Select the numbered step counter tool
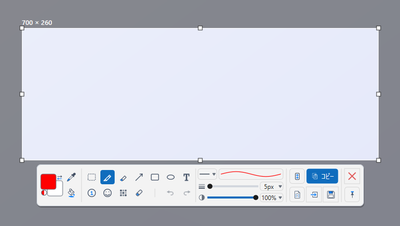This screenshot has height=226, width=400. coord(92,193)
